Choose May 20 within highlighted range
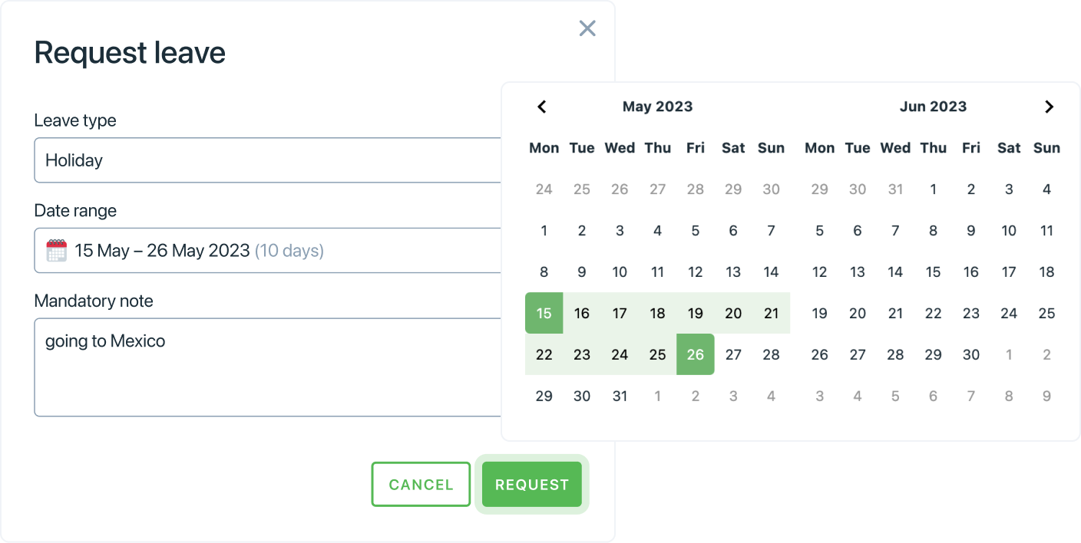The width and height of the screenshot is (1081, 543). tap(733, 313)
